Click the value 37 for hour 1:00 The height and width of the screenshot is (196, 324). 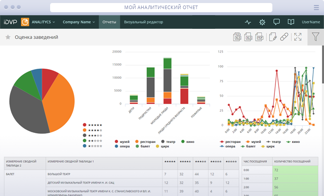click(295, 179)
